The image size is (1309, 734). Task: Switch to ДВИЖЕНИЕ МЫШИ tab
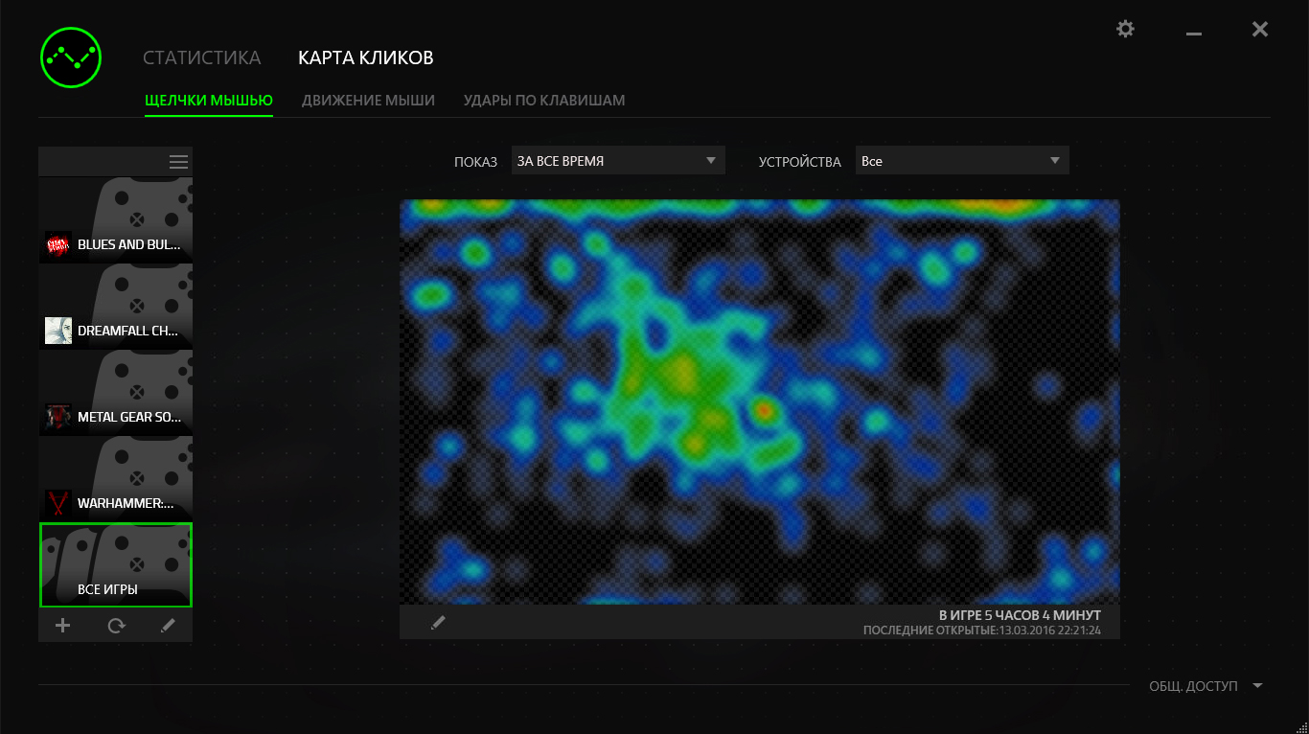pos(369,101)
